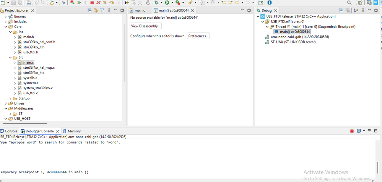The width and height of the screenshot is (382, 182).
Task: Open the dropdown arrow beside Debug bug icon
Action: pos(161,2)
